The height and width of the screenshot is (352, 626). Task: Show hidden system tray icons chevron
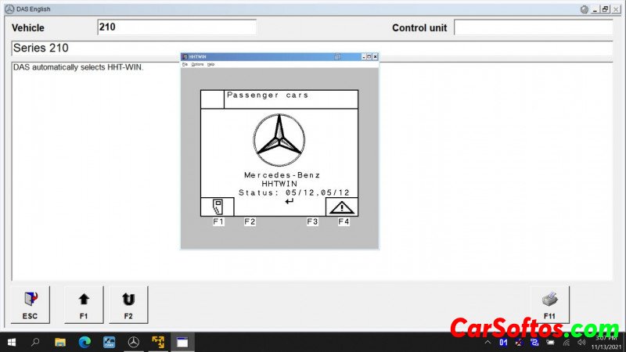(x=488, y=342)
